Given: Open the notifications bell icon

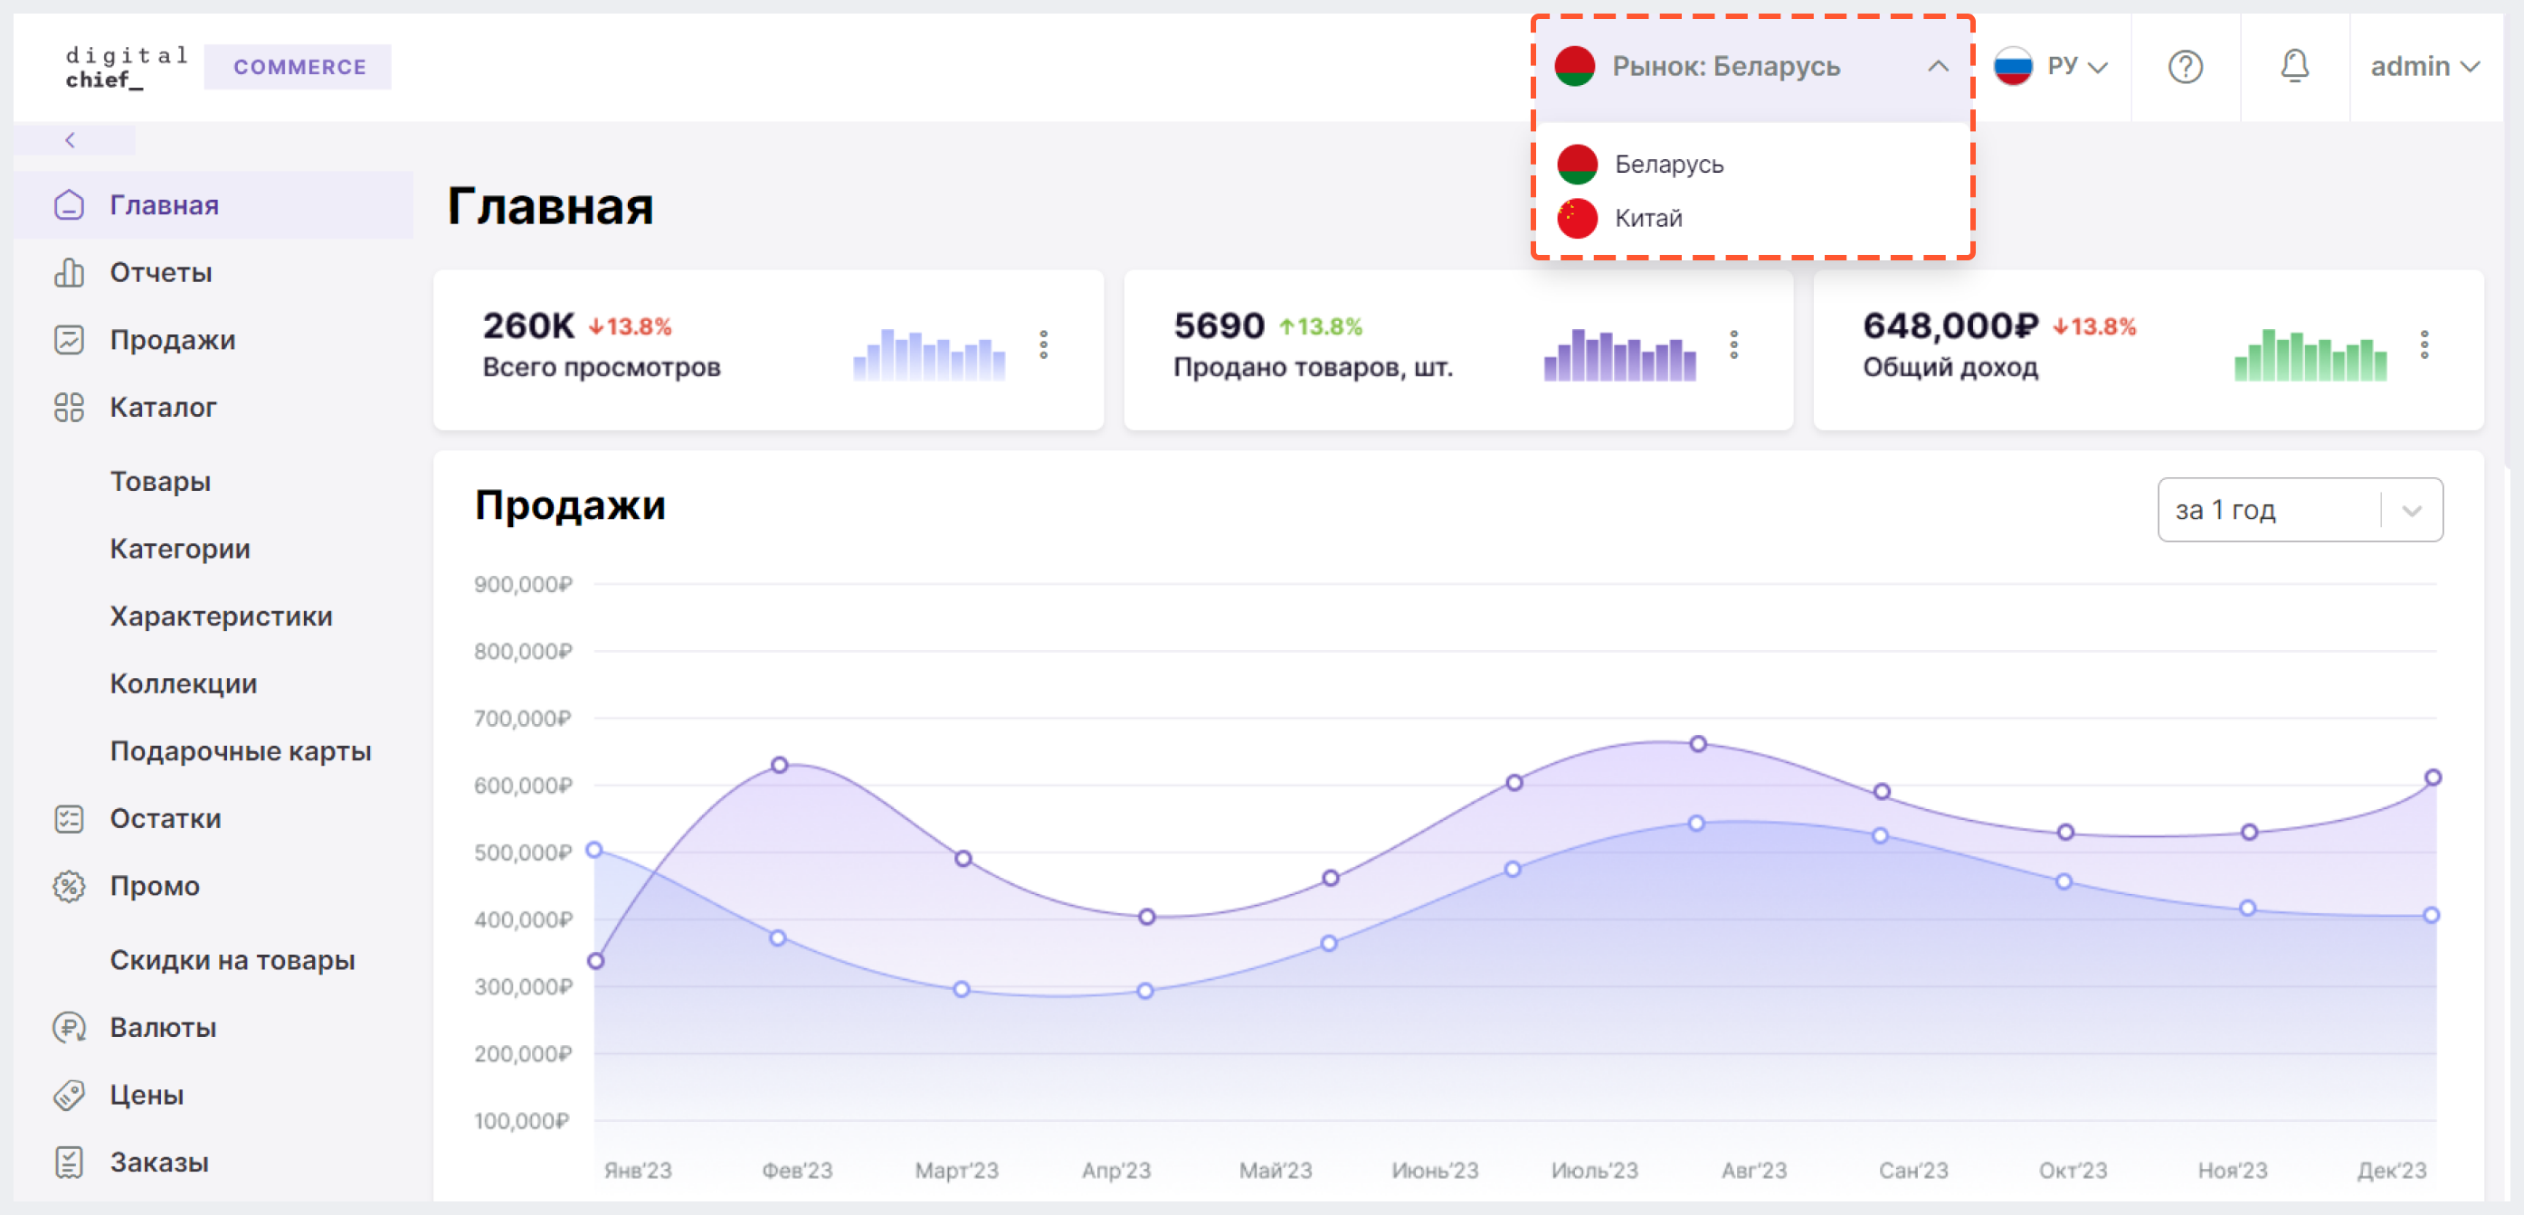Looking at the screenshot, I should coord(2295,66).
